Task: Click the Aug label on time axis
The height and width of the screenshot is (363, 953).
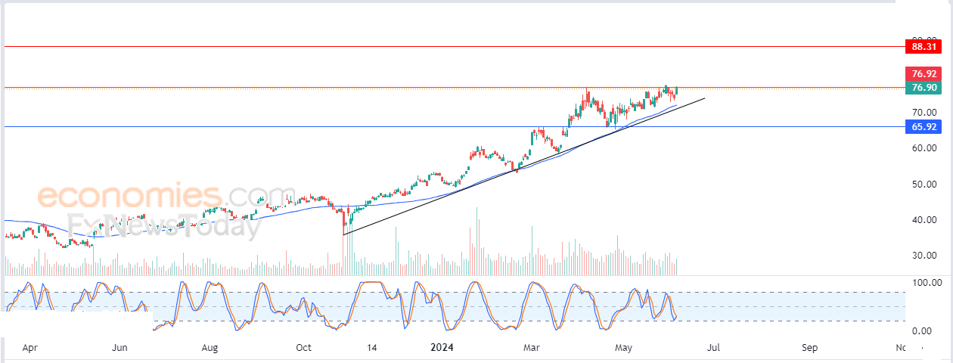Action: (210, 348)
